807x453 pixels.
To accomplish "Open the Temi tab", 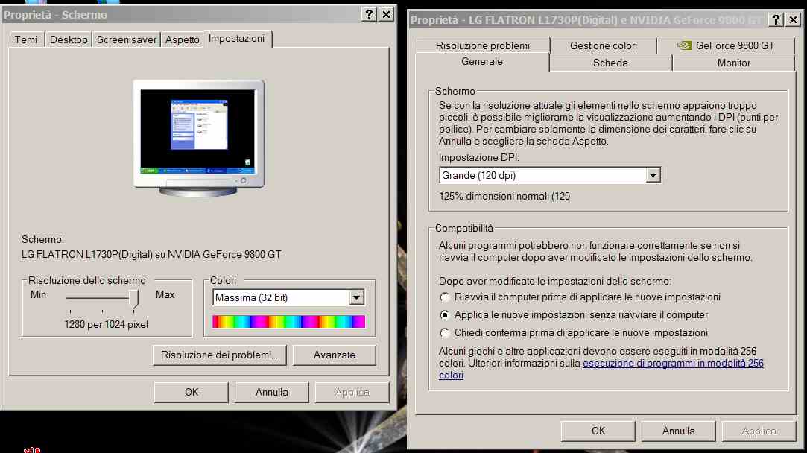I will pyautogui.click(x=26, y=39).
